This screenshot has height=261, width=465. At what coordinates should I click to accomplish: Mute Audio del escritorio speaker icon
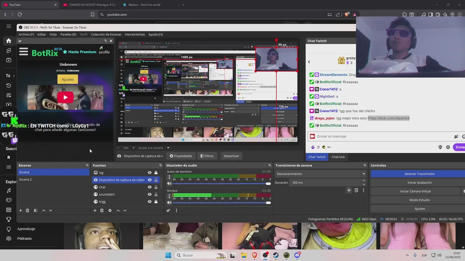(x=169, y=183)
